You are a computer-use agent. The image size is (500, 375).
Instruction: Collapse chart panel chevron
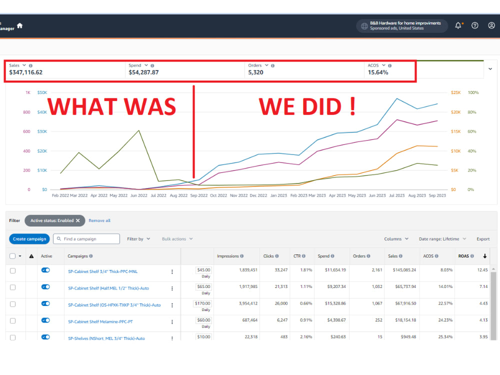click(x=490, y=69)
